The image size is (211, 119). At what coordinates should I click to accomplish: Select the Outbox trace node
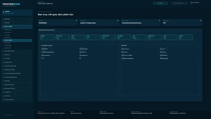pyautogui.click(x=78, y=37)
